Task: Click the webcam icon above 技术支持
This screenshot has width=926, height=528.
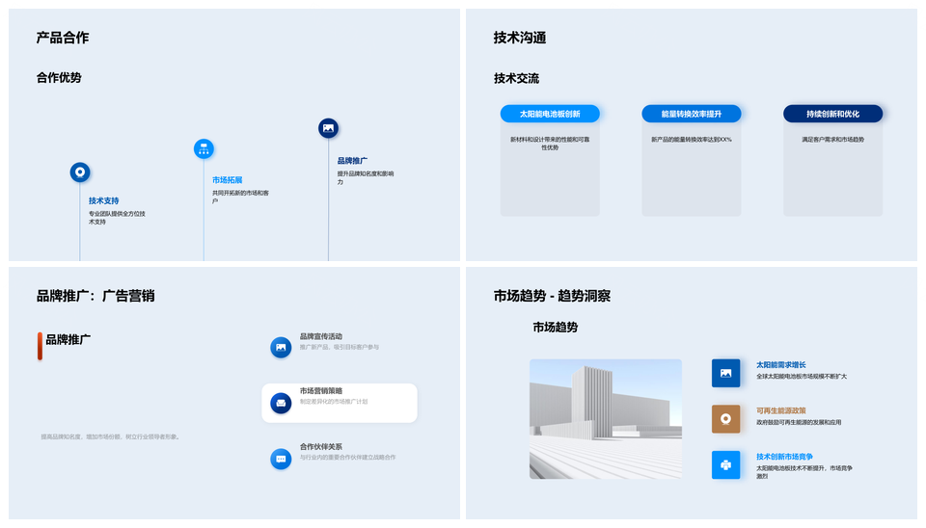Action: 80,172
